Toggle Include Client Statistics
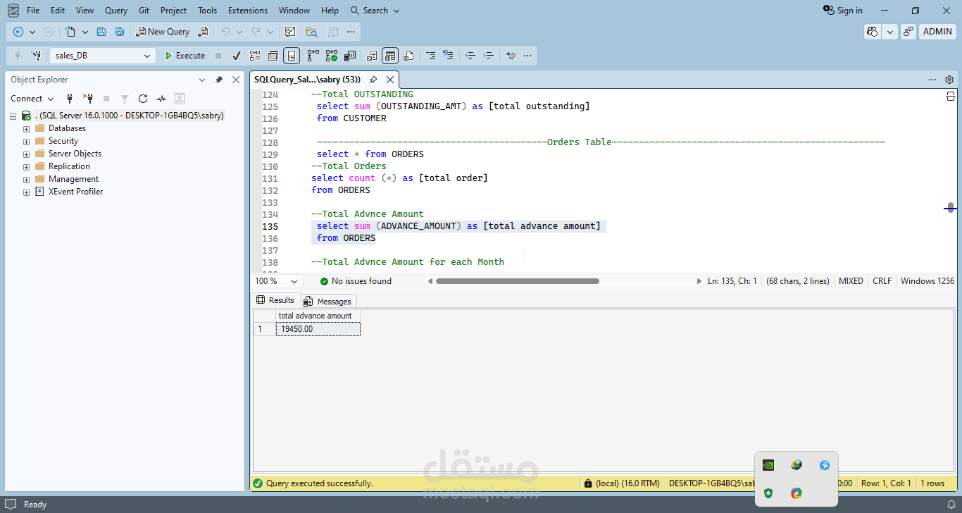 (350, 56)
